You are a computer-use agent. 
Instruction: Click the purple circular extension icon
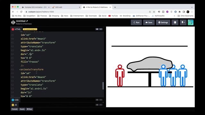click(167, 12)
